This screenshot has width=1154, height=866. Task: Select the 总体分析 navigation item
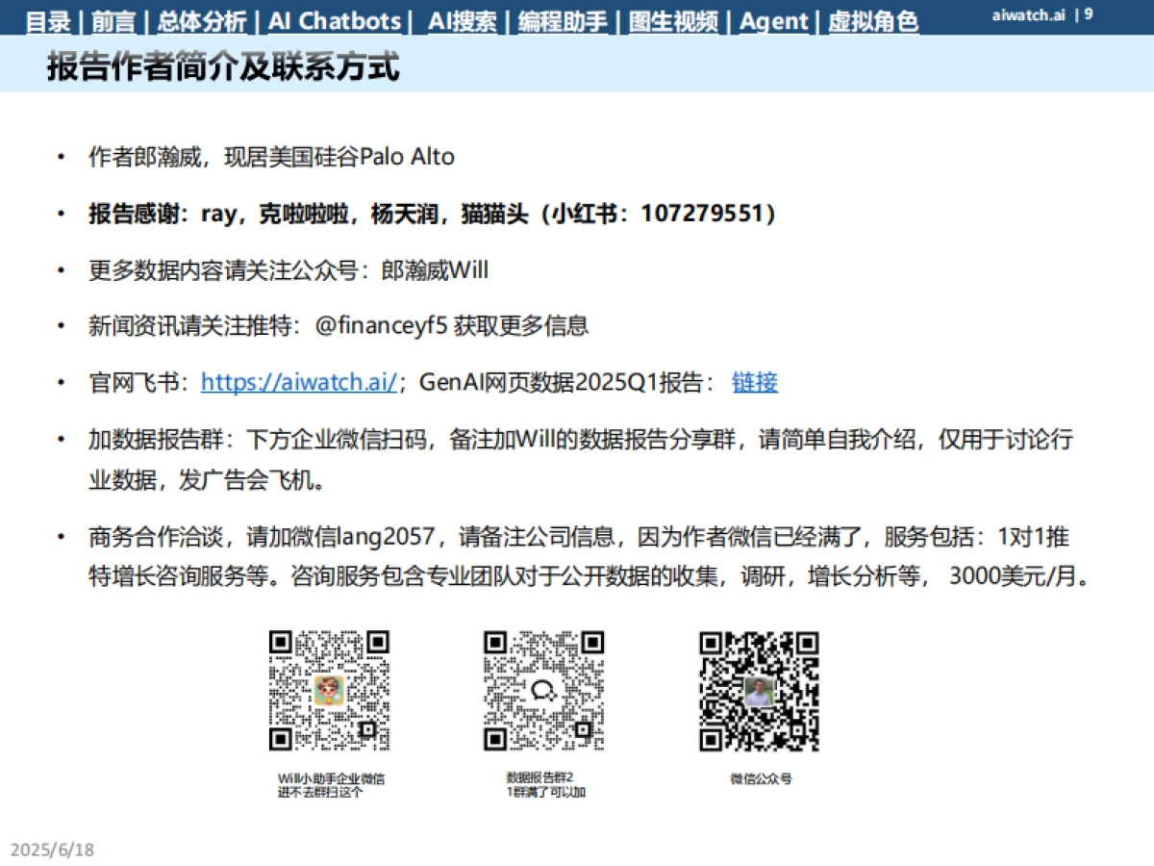point(200,21)
